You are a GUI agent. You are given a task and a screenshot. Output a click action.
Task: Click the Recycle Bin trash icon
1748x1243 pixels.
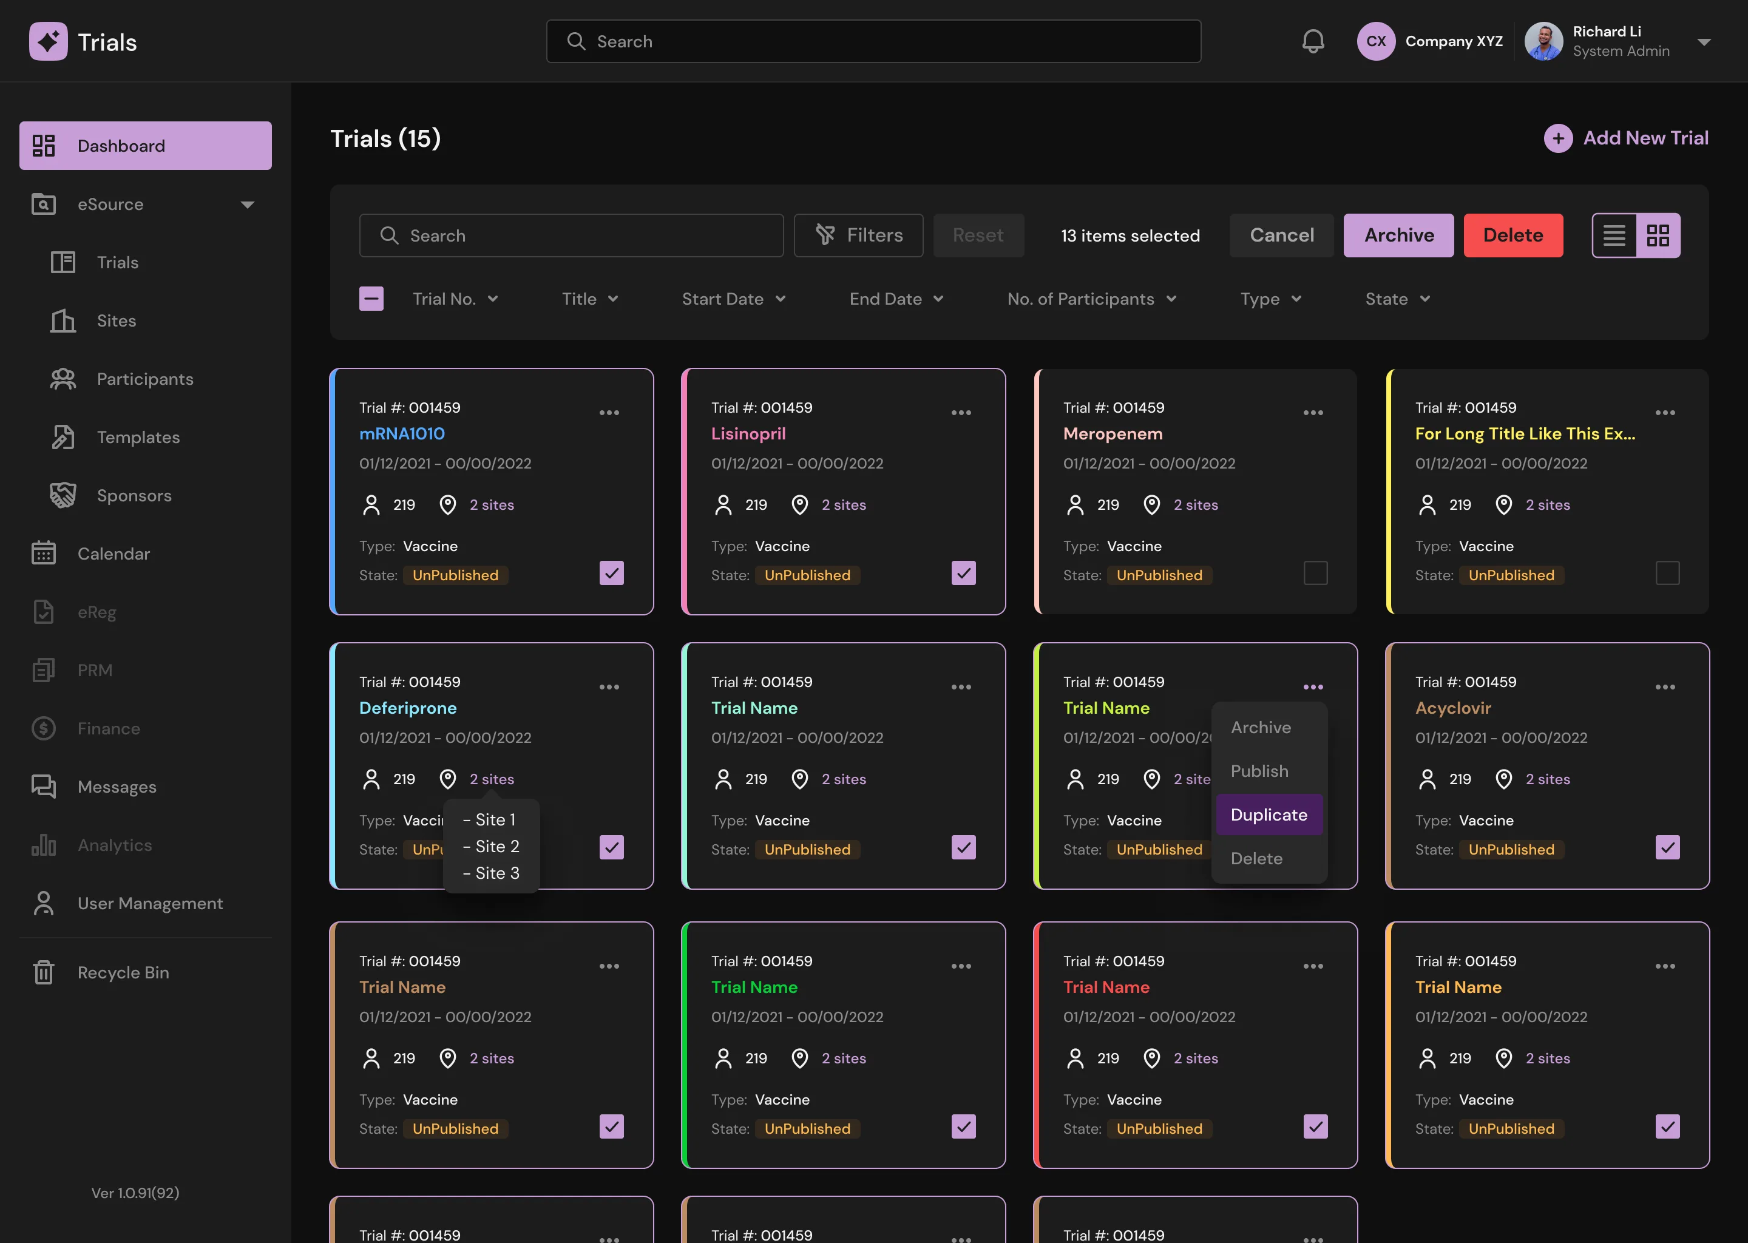44,972
